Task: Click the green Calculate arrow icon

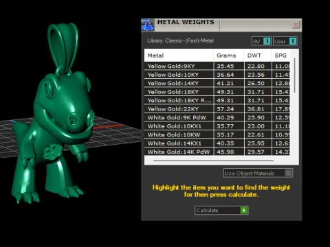Action: 244,210
